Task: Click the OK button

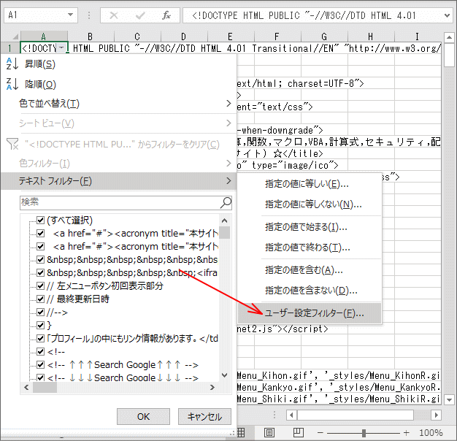Action: 143,416
